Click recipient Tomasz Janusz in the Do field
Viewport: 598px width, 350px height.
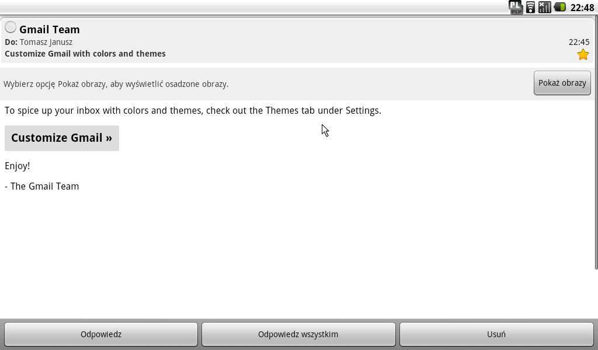coord(46,42)
